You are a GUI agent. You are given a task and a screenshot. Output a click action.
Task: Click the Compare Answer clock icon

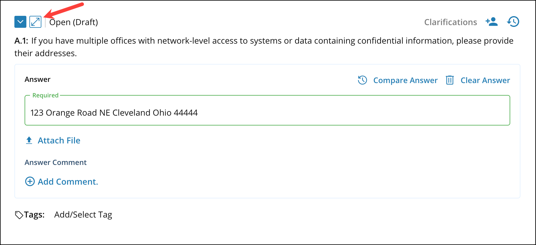click(x=362, y=80)
